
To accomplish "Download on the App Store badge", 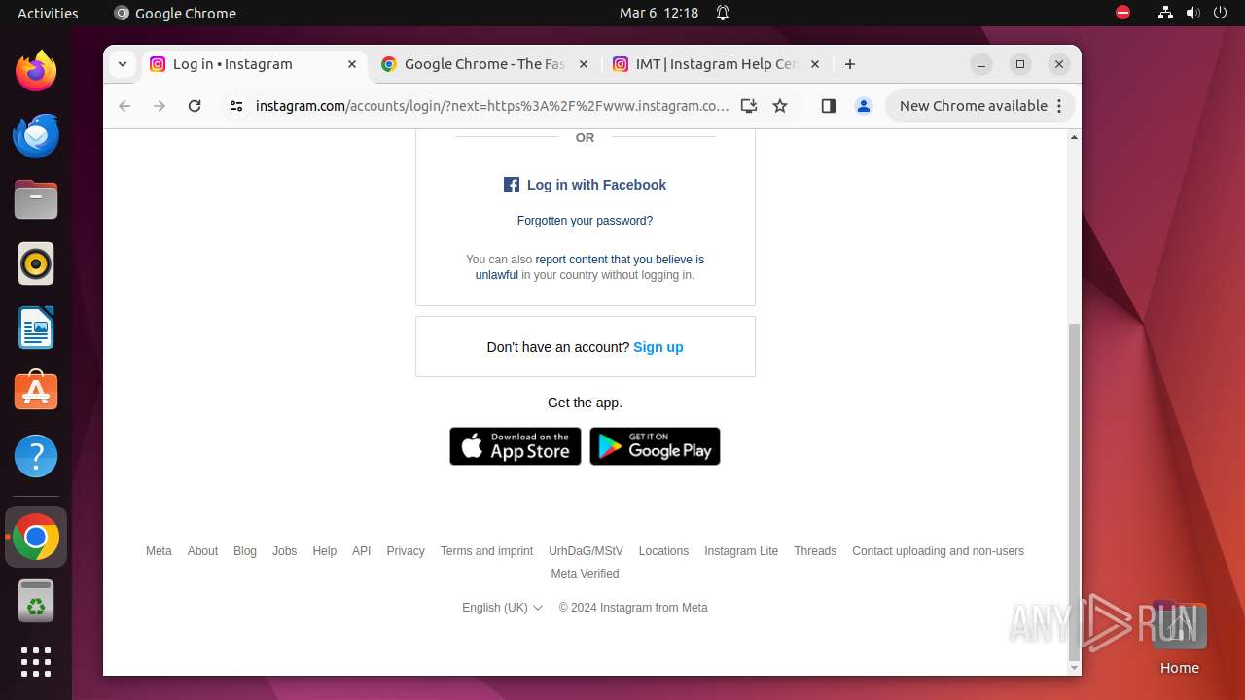I will click(516, 446).
